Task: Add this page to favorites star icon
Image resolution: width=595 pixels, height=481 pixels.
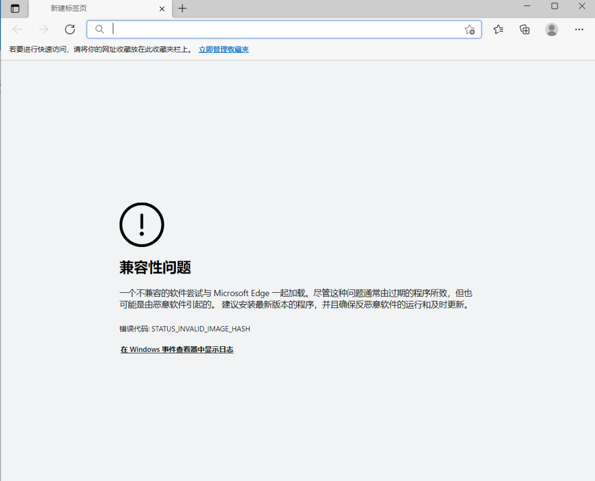Action: tap(470, 30)
